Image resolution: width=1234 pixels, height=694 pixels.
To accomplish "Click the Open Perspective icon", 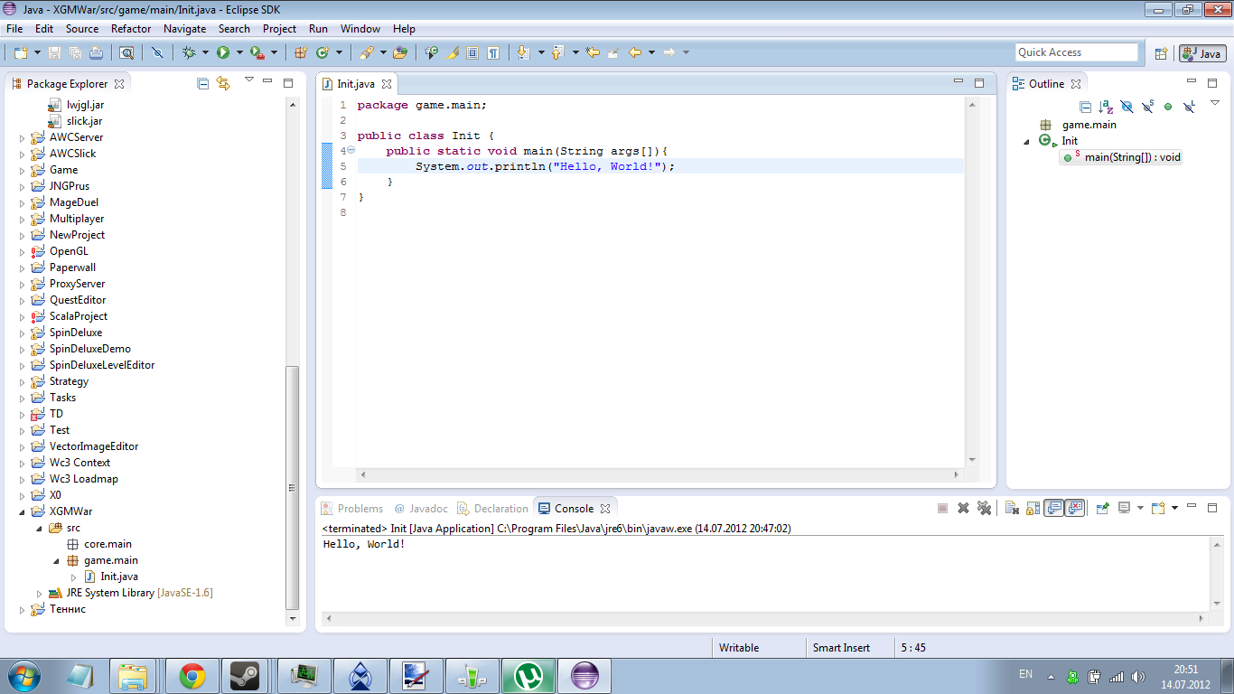I will 1162,53.
